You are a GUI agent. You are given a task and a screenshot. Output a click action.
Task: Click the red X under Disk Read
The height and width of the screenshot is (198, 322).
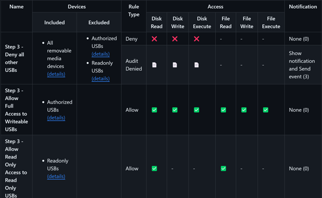154,39
